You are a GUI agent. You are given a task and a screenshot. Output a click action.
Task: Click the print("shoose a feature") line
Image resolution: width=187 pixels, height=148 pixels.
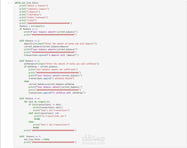34,6
